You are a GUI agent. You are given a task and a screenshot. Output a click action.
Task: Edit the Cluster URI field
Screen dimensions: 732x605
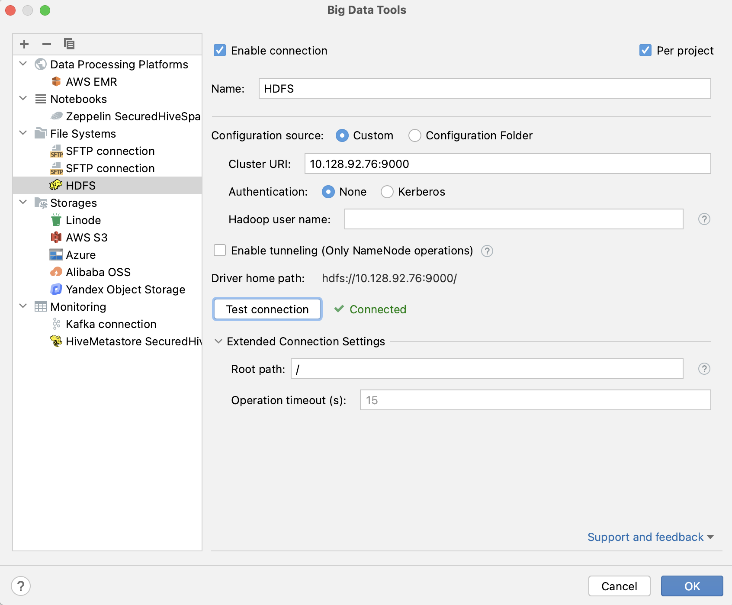click(x=507, y=164)
